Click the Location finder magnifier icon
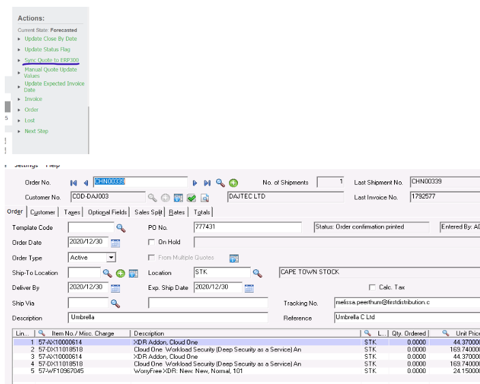 257,273
